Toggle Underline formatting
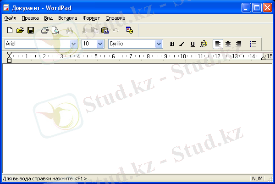 point(192,44)
